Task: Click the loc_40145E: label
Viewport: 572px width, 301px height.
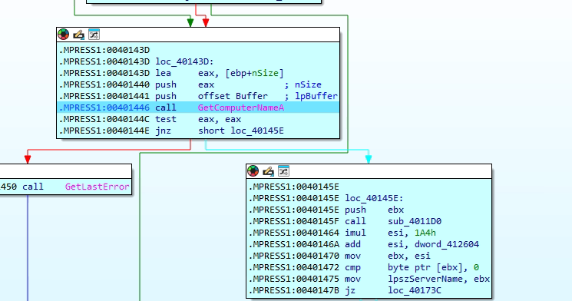Action: (x=374, y=198)
